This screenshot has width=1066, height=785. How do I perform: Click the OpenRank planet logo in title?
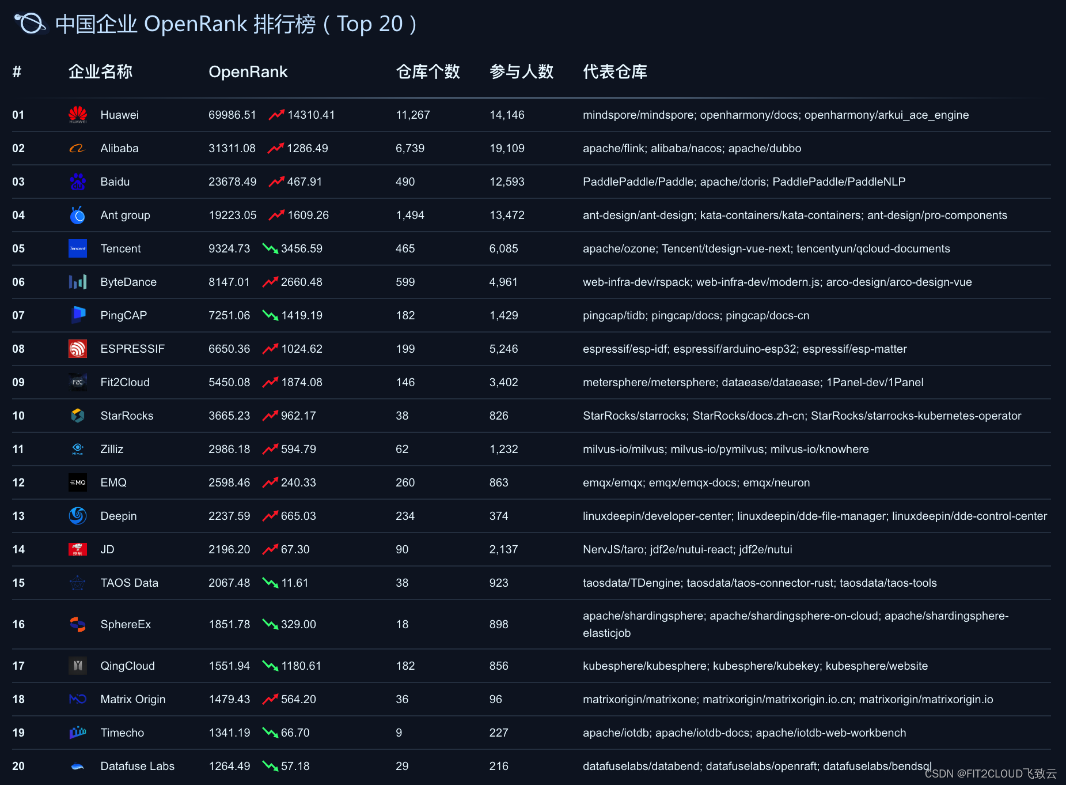[x=30, y=24]
